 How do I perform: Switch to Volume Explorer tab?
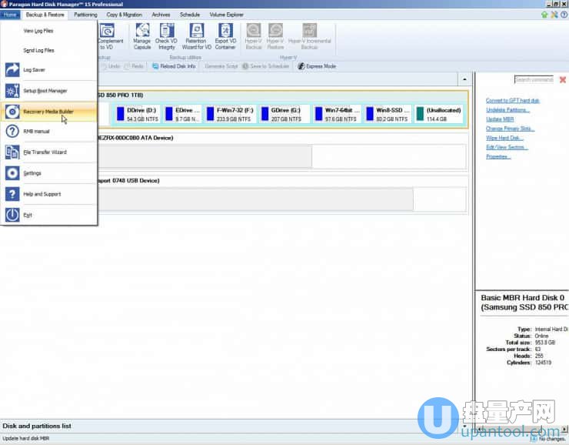click(228, 15)
